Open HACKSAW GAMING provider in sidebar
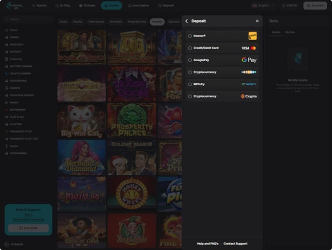The height and width of the screenshot is (250, 332). pos(22,95)
